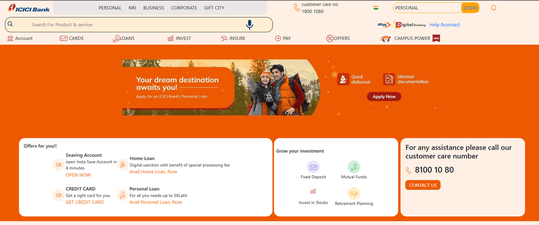The width and height of the screenshot is (539, 225).
Task: Open the OFFERS menu label
Action: pyautogui.click(x=342, y=38)
